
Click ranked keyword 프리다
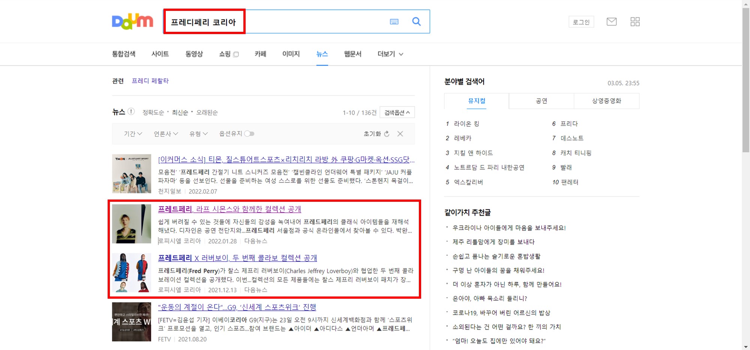click(569, 124)
